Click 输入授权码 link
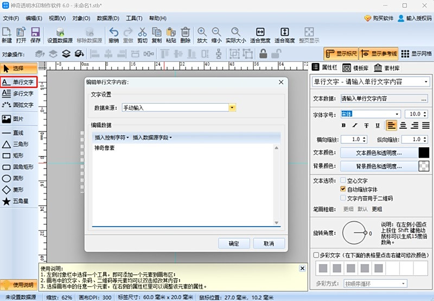Viewport: 434px width, 301px height. (x=414, y=18)
